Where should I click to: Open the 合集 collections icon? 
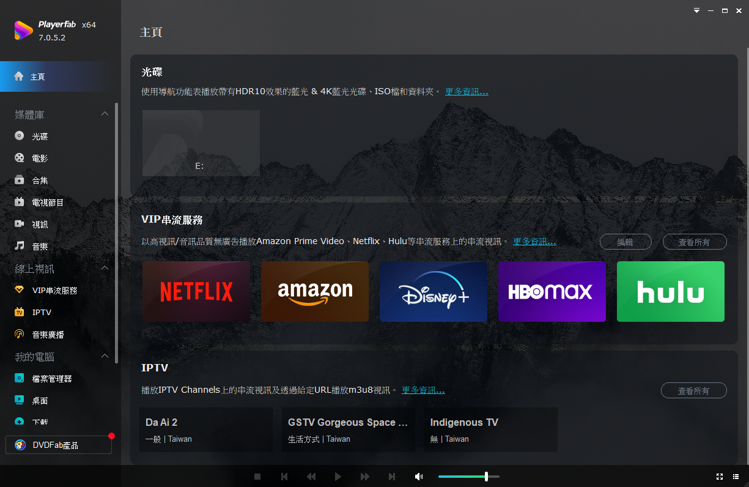pos(20,180)
